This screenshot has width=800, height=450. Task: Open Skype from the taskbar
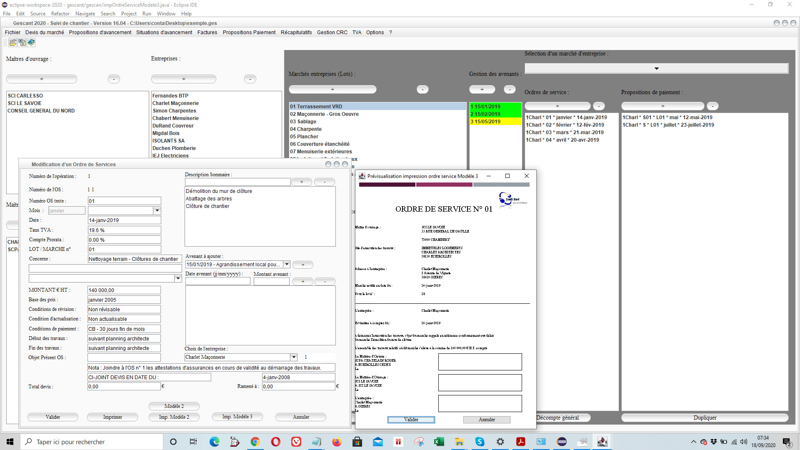coord(480,442)
